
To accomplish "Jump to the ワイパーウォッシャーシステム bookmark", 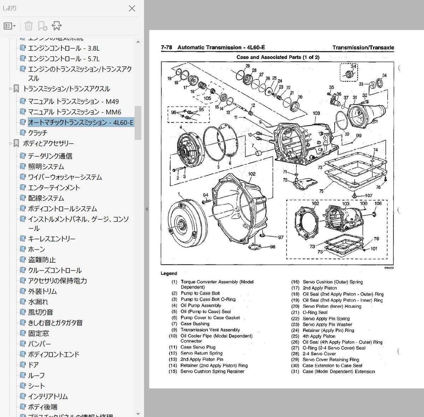I will (65, 177).
